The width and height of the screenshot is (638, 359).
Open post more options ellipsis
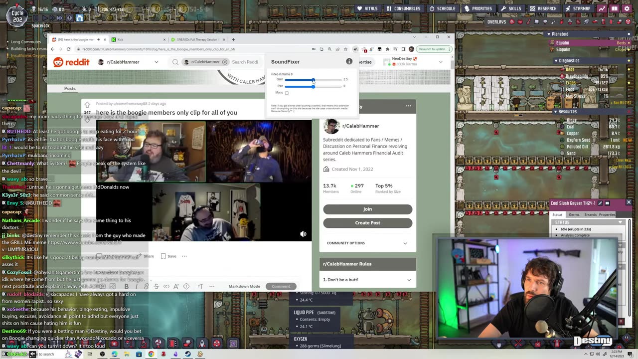[184, 256]
